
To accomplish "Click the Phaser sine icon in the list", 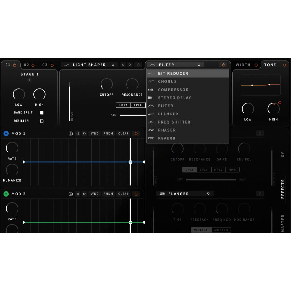I will tap(151, 130).
